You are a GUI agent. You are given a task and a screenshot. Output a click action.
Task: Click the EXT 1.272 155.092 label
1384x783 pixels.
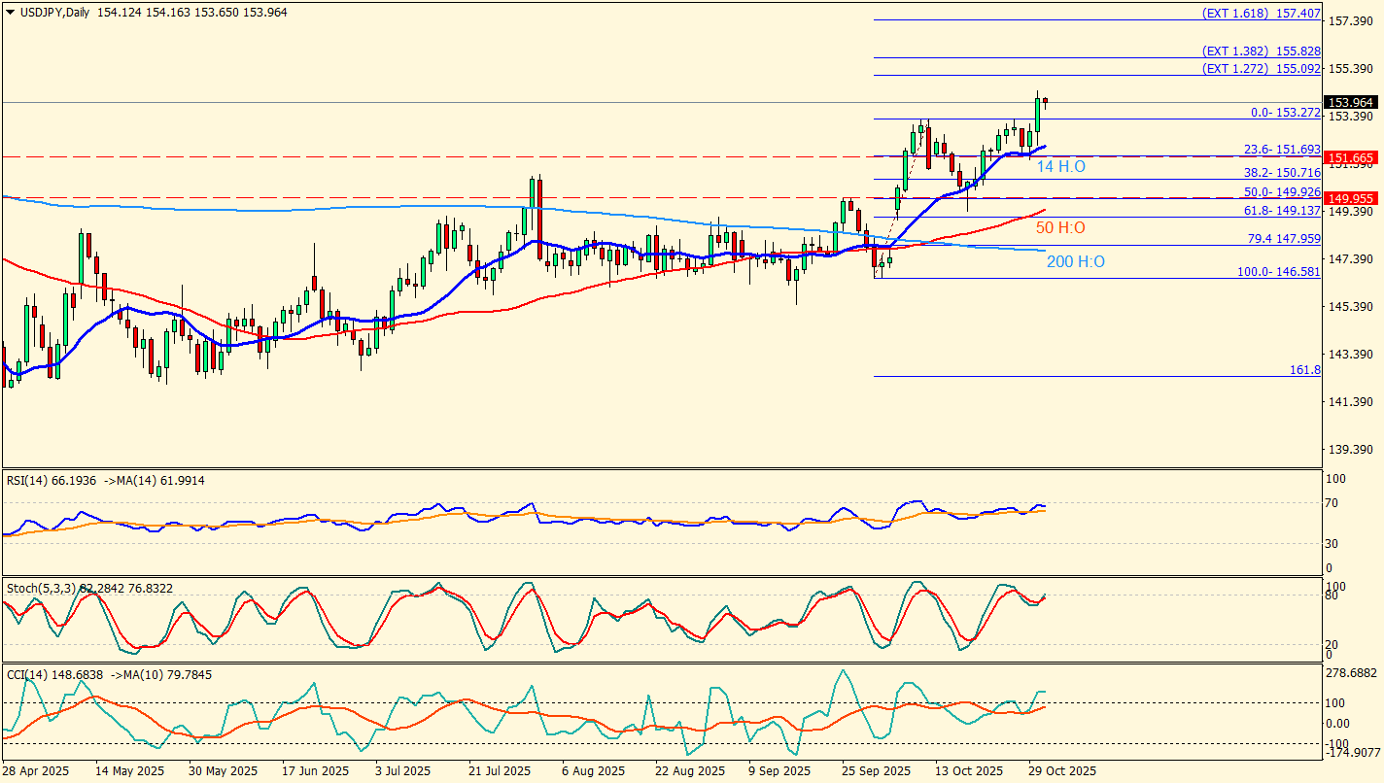1261,69
